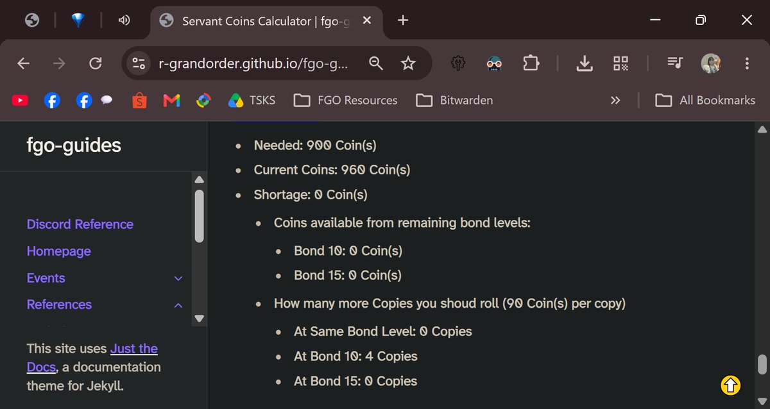Click "At Bond 10: 4 Copies" text

(x=355, y=356)
